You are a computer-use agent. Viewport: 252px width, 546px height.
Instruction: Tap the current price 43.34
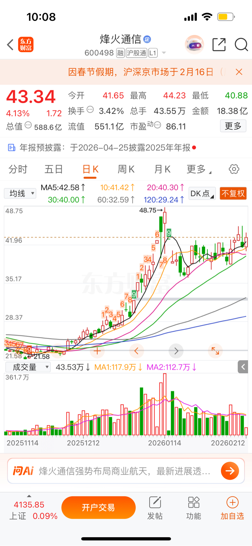[x=31, y=97]
